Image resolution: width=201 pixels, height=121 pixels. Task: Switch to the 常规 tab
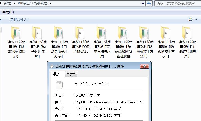tap(56, 74)
